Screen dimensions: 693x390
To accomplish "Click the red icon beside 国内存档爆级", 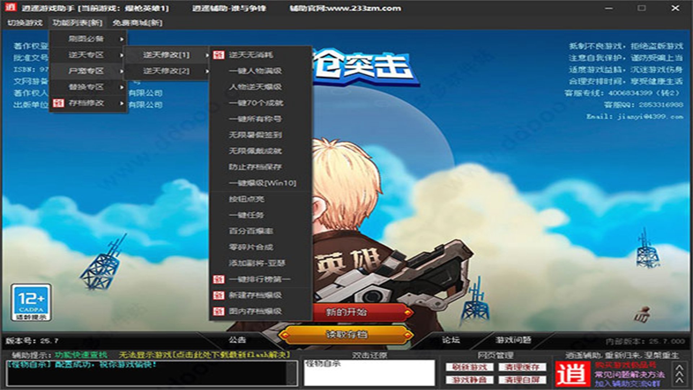I will pyautogui.click(x=218, y=311).
